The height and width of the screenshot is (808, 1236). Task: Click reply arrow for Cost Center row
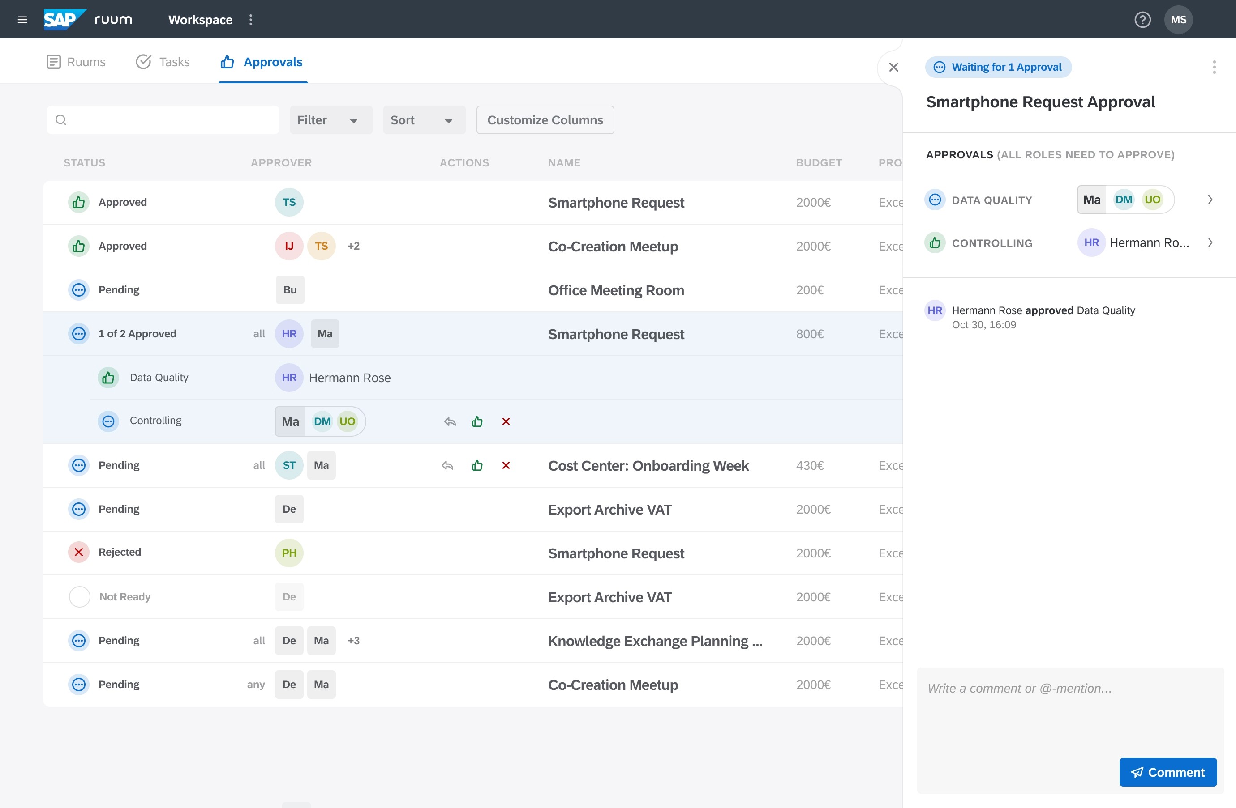pyautogui.click(x=448, y=465)
